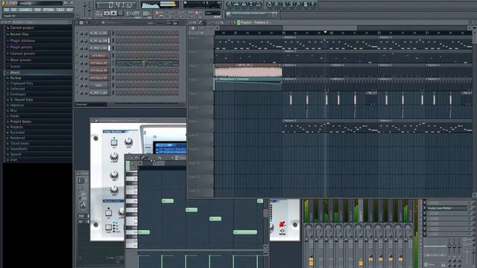The height and width of the screenshot is (268, 477).
Task: Click the transport Record button
Action: (x=121, y=13)
